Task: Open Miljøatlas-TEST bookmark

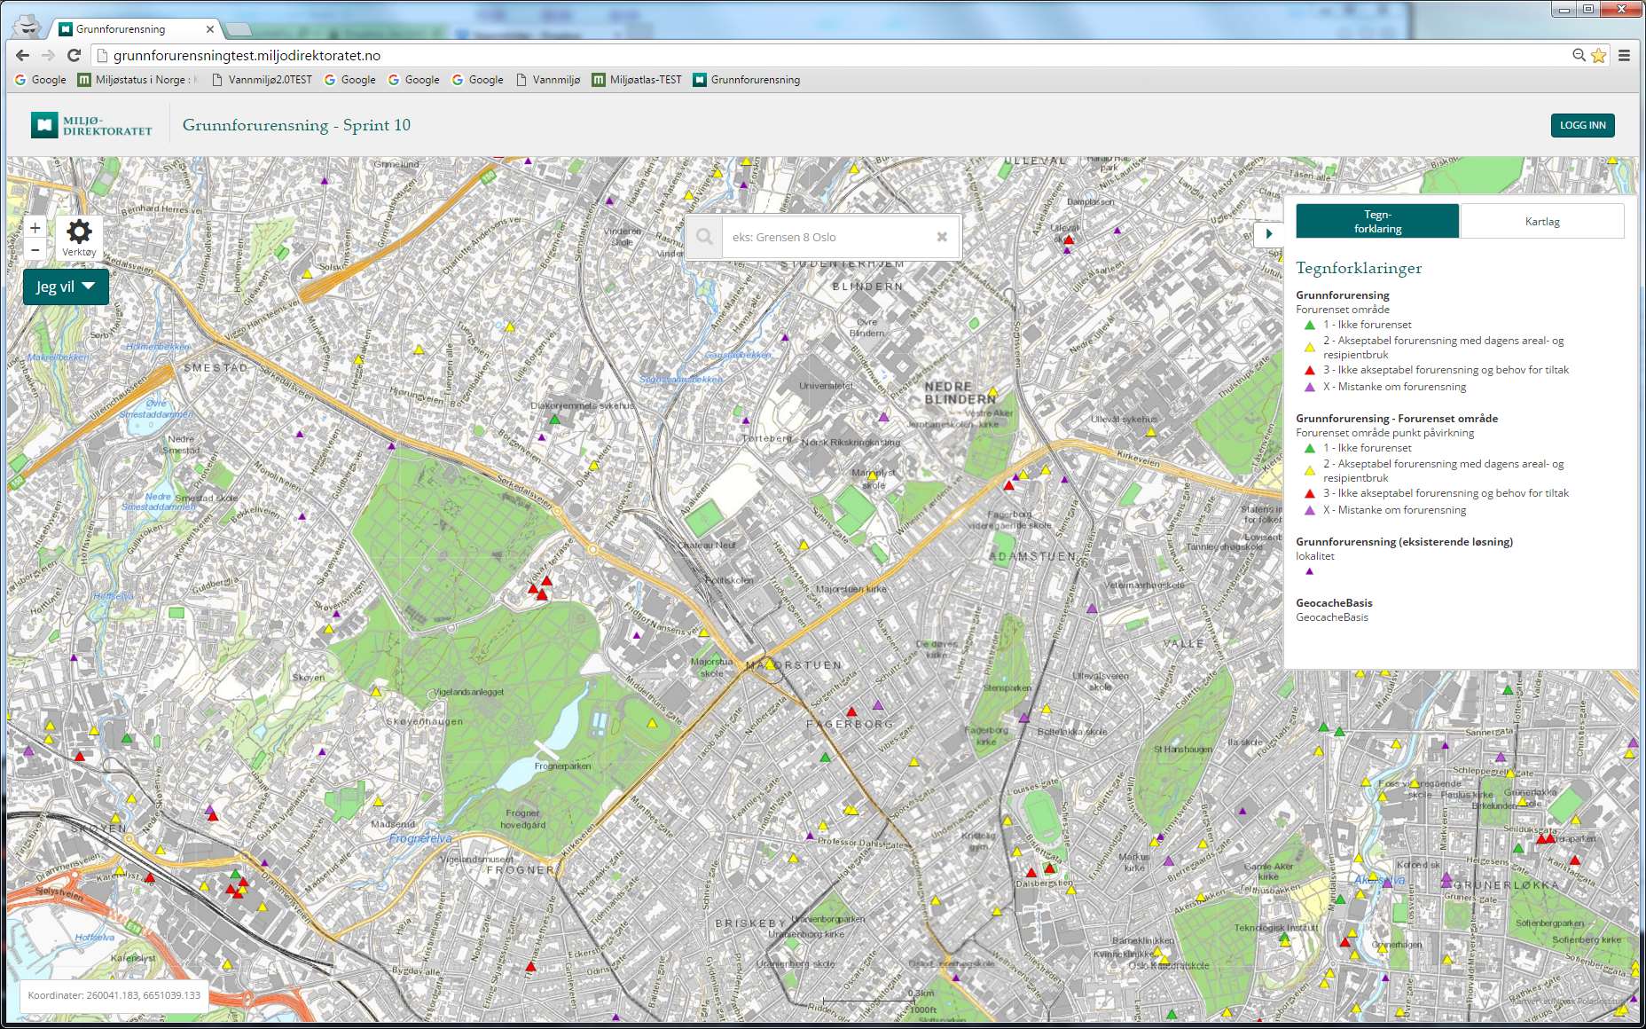Action: [x=637, y=80]
